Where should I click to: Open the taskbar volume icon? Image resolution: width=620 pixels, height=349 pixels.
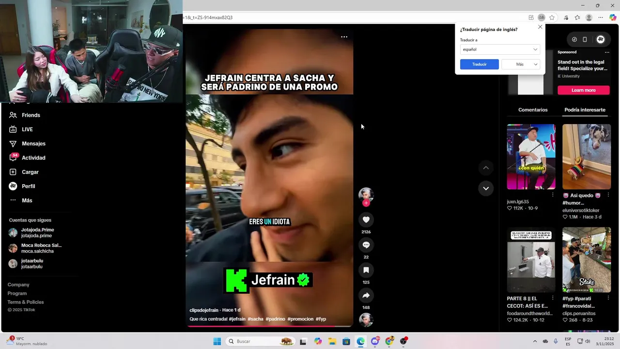tap(587, 341)
